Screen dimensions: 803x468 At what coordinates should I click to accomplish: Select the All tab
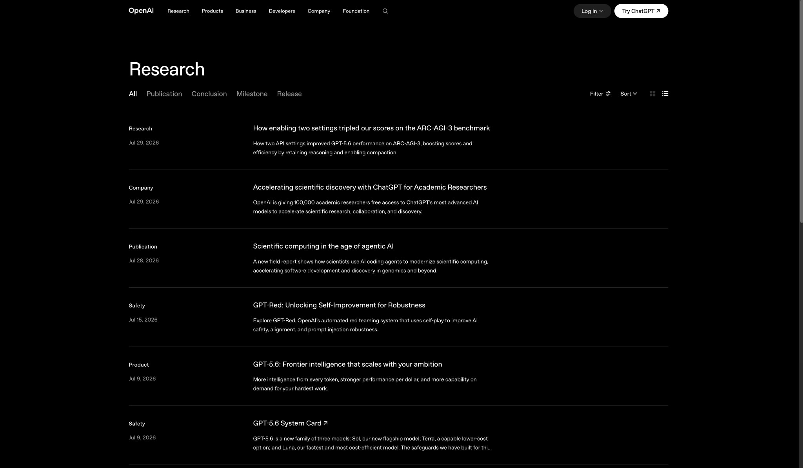133,94
